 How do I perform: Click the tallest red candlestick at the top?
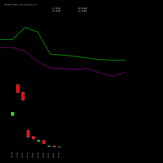tap(18, 89)
